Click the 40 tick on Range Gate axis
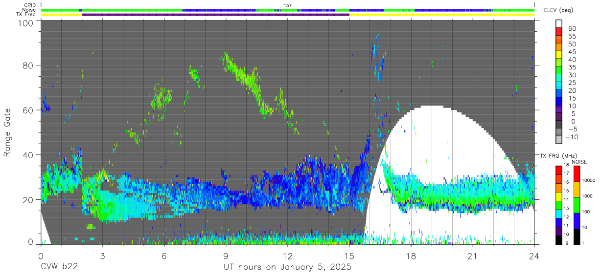 point(28,155)
